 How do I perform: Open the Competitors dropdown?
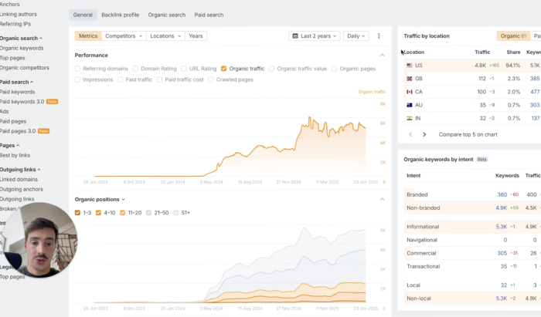(123, 36)
